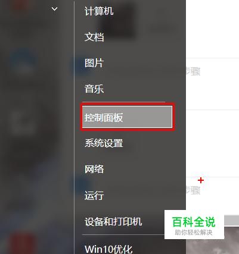Open 设备和打印机 entry
Viewport: 239px width, 254px height.
(113, 221)
